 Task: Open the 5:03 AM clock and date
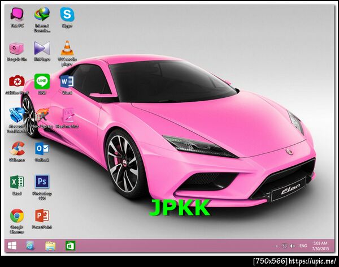point(320,246)
